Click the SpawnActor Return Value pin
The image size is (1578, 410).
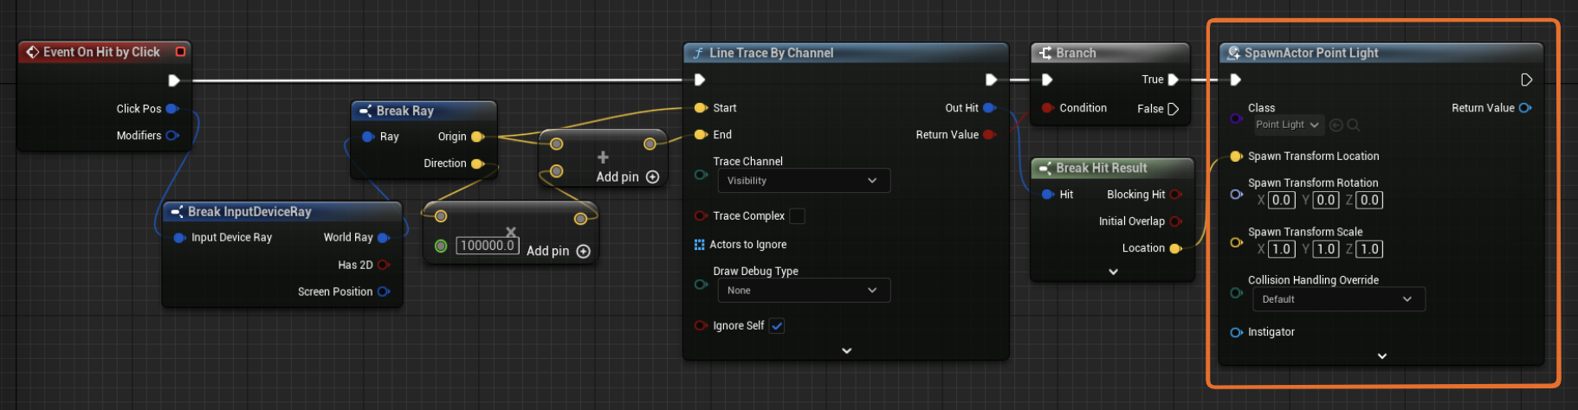pyautogui.click(x=1525, y=108)
